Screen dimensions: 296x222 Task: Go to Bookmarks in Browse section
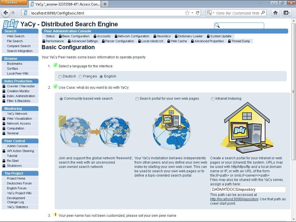click(x=14, y=64)
